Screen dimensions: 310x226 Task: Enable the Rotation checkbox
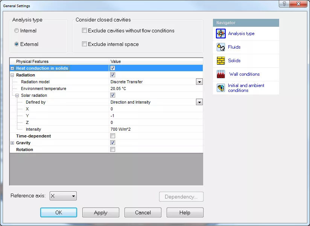(x=113, y=150)
